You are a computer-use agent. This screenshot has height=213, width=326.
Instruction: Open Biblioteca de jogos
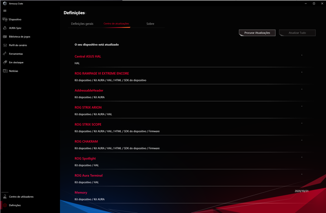20,37
